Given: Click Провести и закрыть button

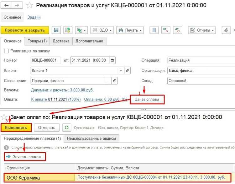Looking at the screenshot, I should 25,30.
